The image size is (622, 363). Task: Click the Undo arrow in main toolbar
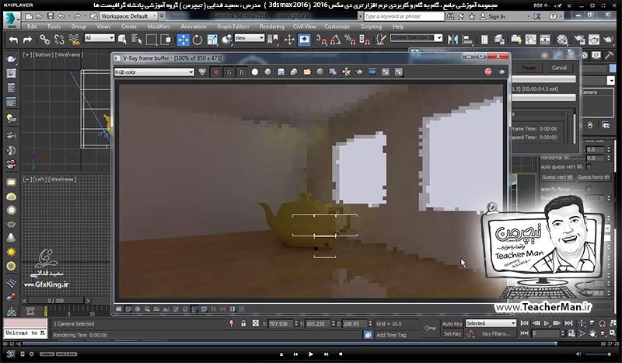tap(13, 40)
